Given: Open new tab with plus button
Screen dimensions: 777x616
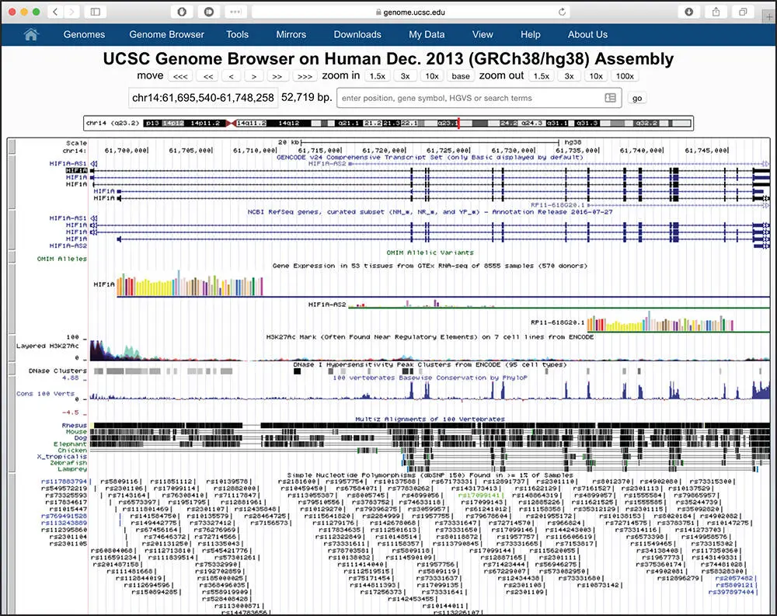Looking at the screenshot, I should point(769,16).
